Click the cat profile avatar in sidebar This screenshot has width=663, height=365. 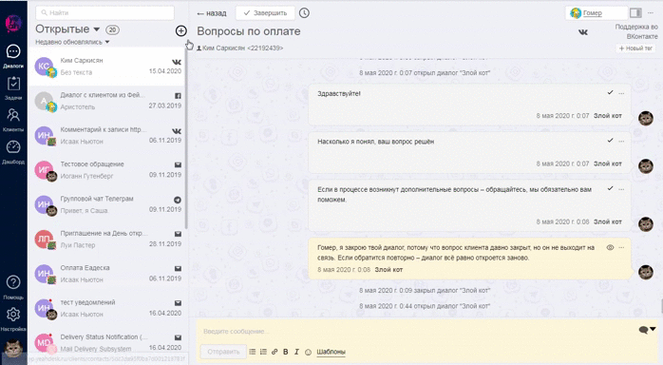tap(13, 350)
